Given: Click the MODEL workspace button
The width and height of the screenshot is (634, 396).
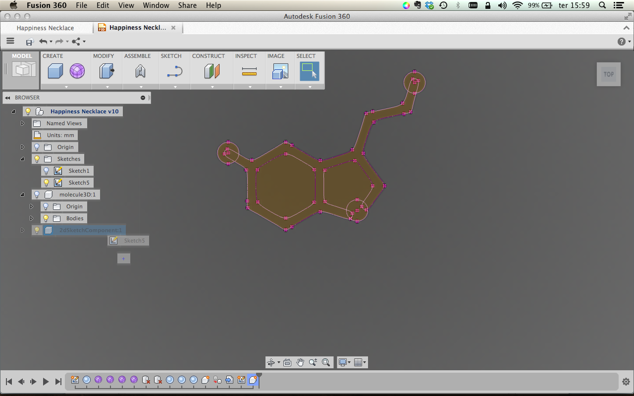Looking at the screenshot, I should [21, 70].
